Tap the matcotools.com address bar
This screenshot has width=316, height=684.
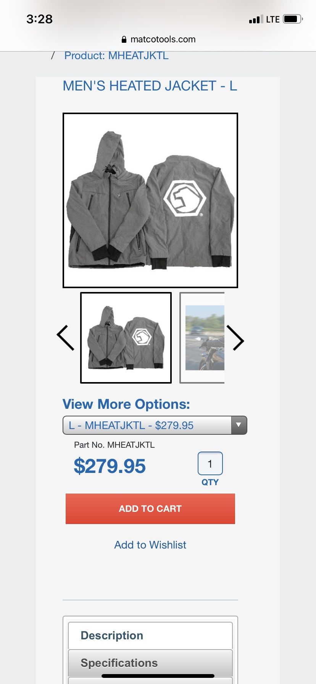[x=158, y=39]
